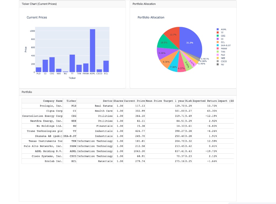Collapse the Ticker Chart panel header
The image size is (276, 204).
[39, 4]
